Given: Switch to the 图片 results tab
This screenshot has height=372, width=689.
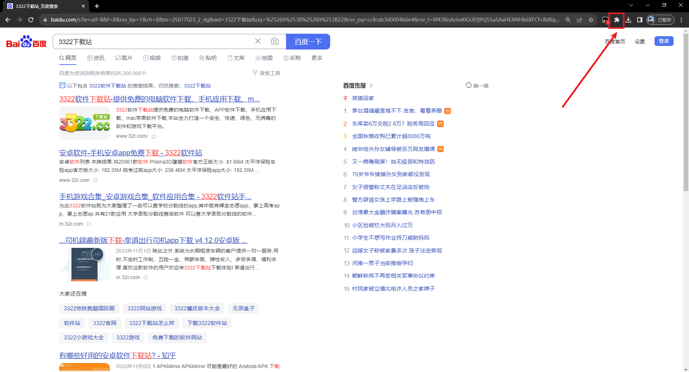Looking at the screenshot, I should pyautogui.click(x=124, y=58).
